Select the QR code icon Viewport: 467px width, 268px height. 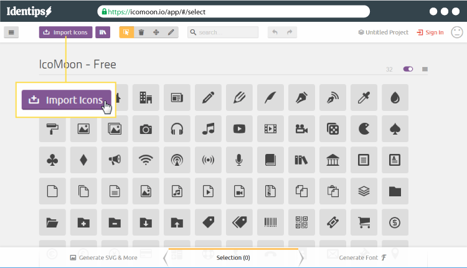point(301,221)
